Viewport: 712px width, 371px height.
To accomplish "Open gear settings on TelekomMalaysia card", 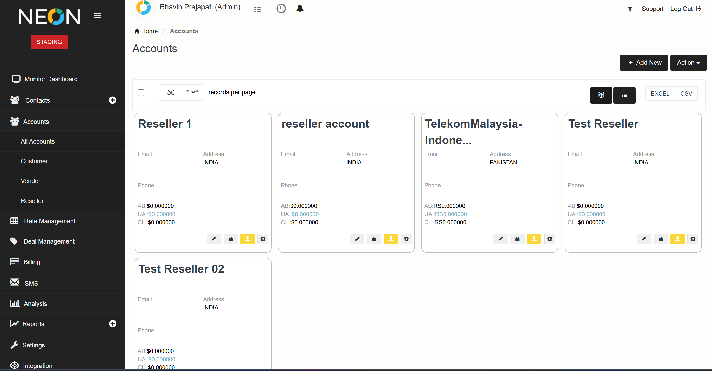I will (x=549, y=239).
